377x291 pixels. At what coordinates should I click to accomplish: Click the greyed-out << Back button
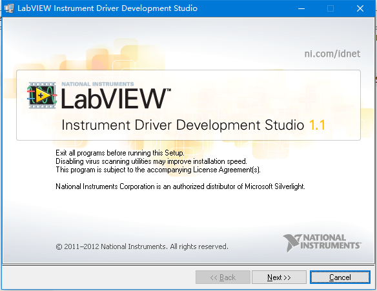(x=223, y=277)
